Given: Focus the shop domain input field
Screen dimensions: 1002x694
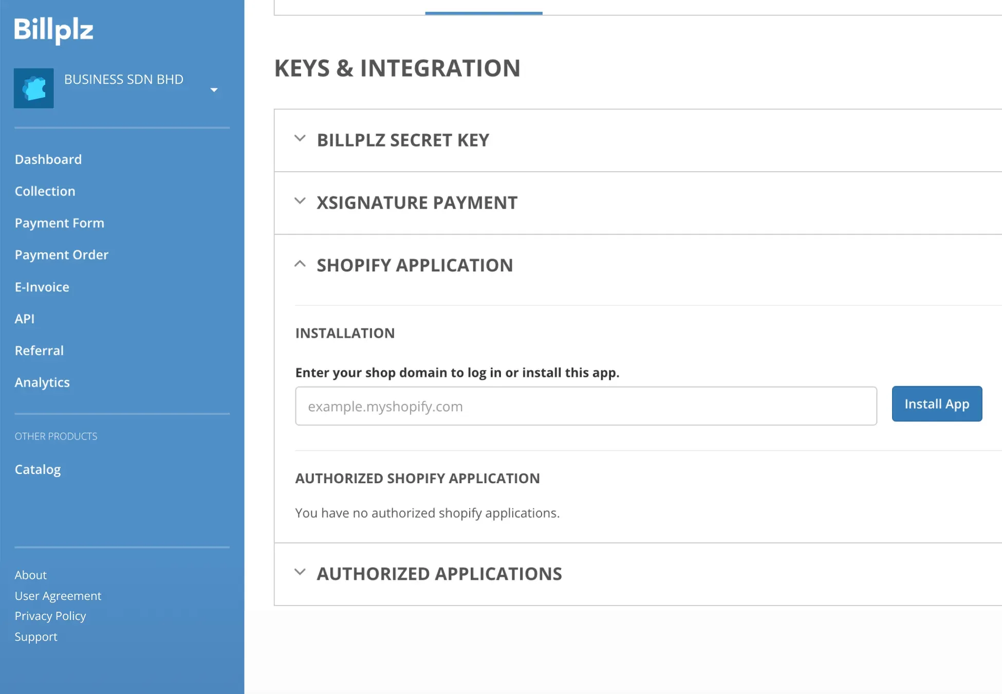Looking at the screenshot, I should pos(586,406).
